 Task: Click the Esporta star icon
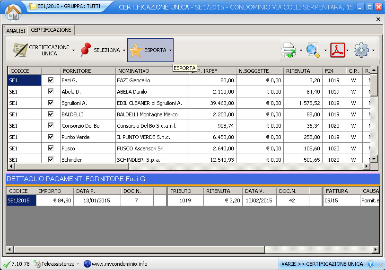pos(136,50)
